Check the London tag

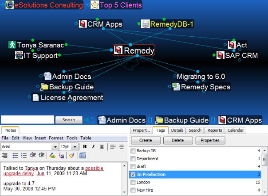coord(133,182)
